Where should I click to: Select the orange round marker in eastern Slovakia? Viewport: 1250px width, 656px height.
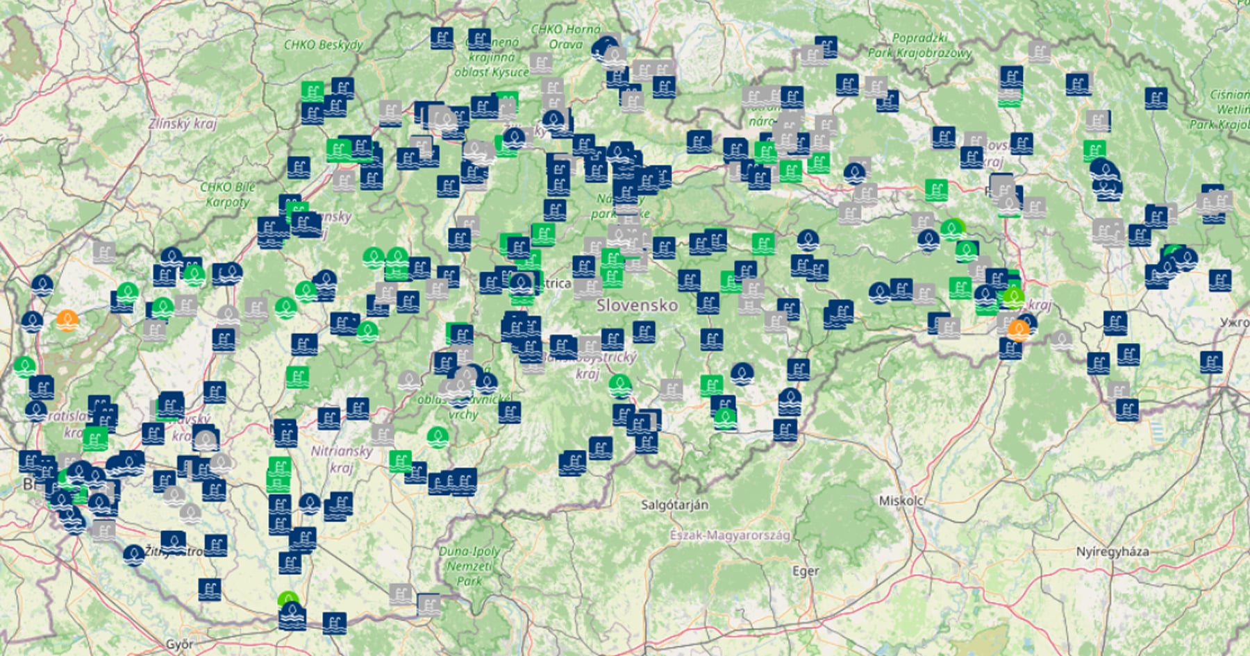(1019, 330)
